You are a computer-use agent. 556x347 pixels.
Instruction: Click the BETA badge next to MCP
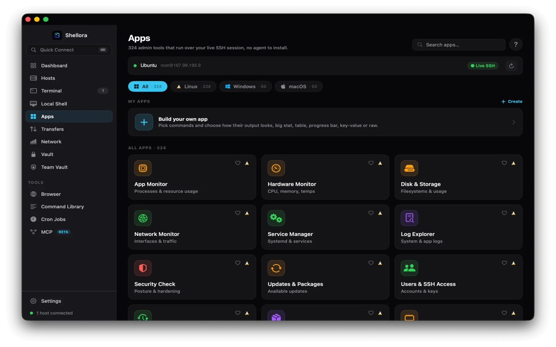[x=64, y=232]
